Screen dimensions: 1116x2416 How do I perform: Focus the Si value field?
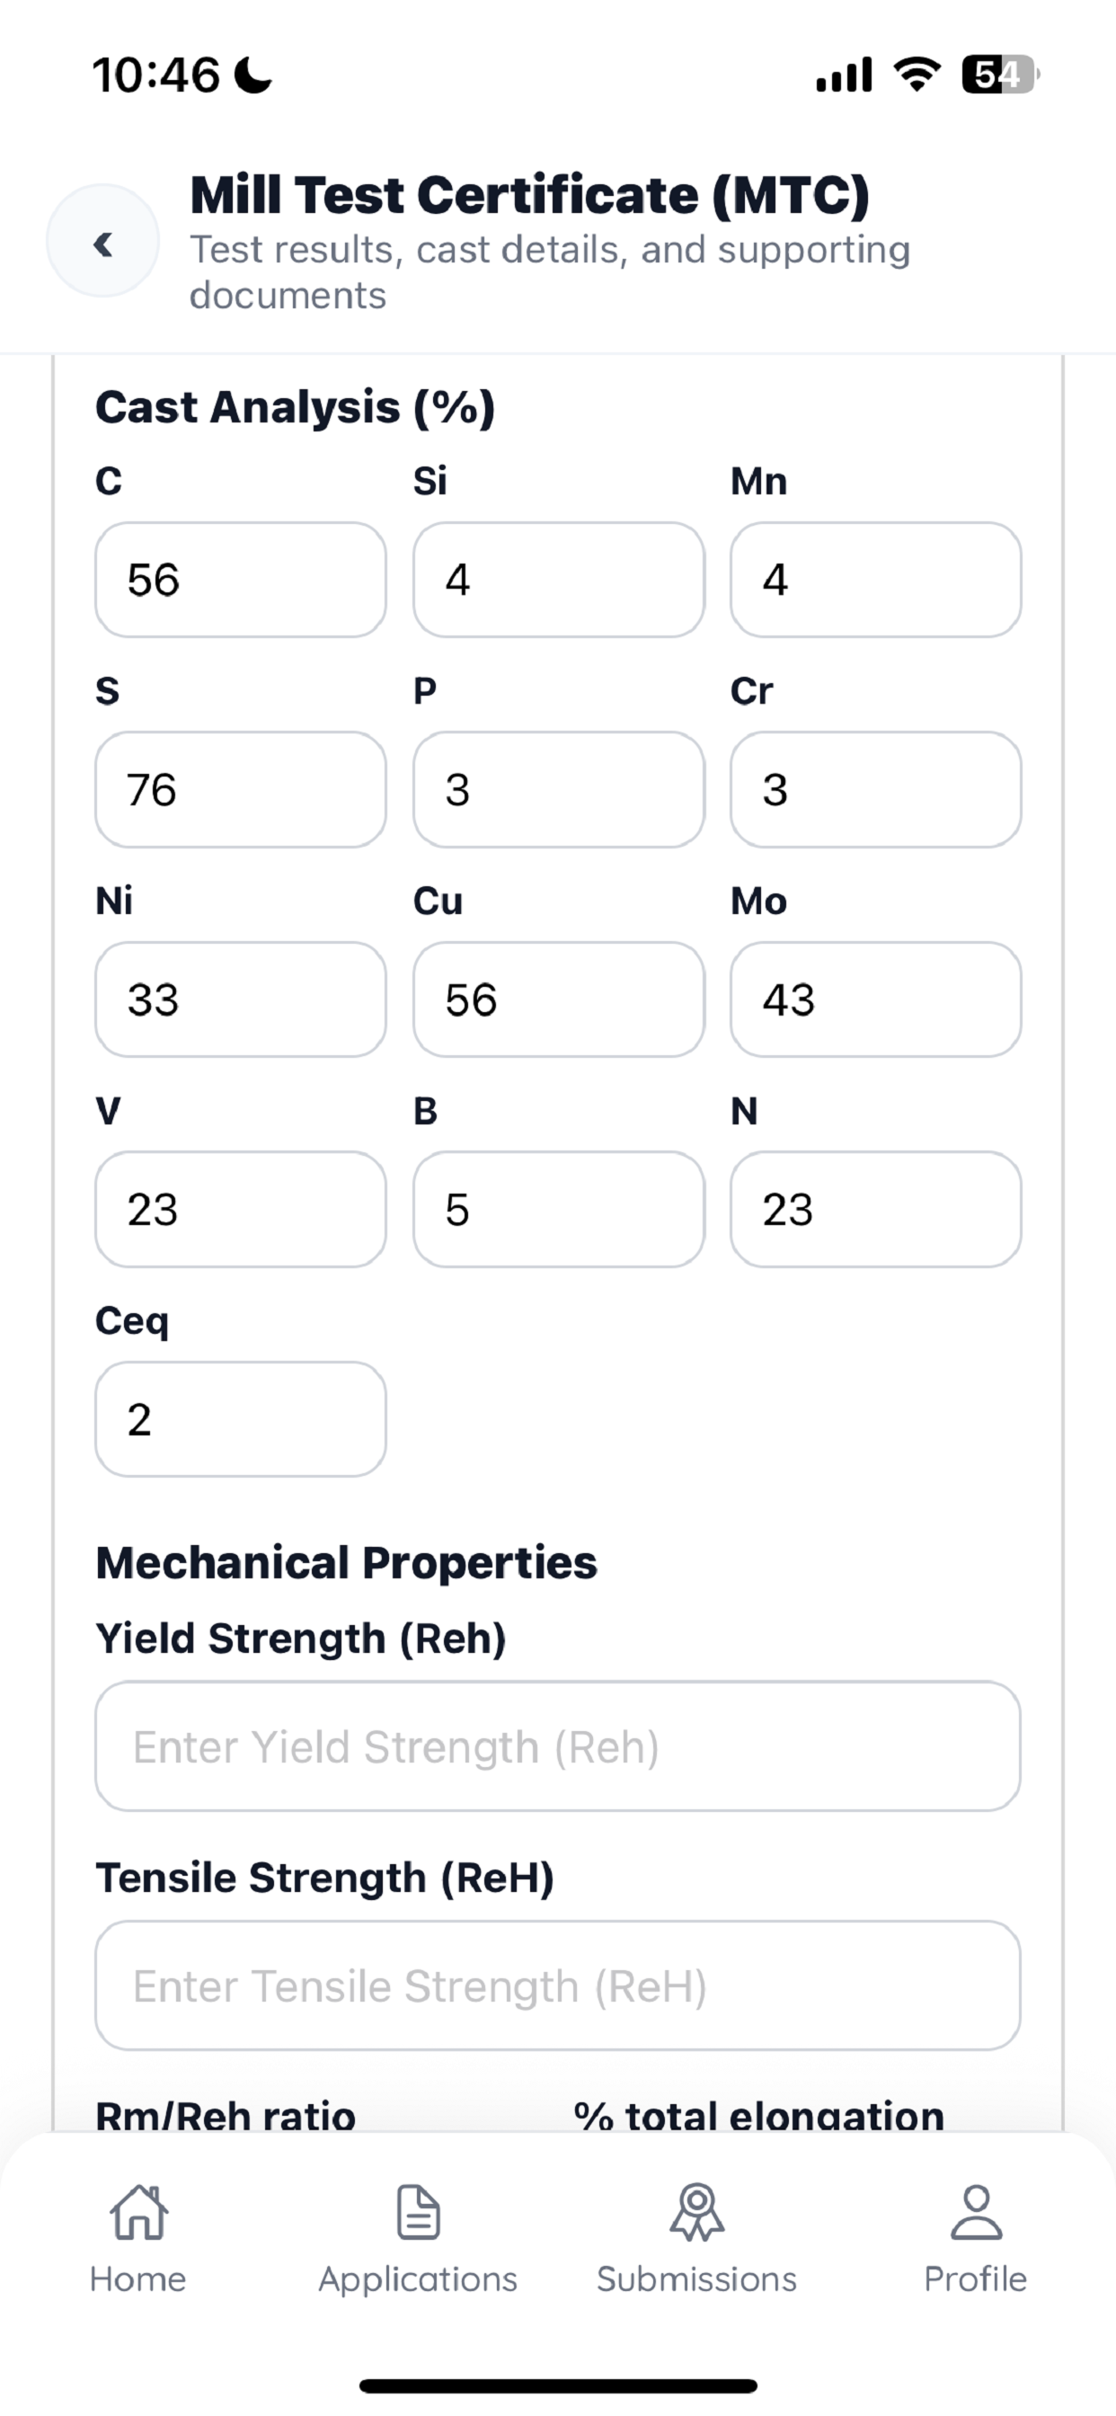559,580
